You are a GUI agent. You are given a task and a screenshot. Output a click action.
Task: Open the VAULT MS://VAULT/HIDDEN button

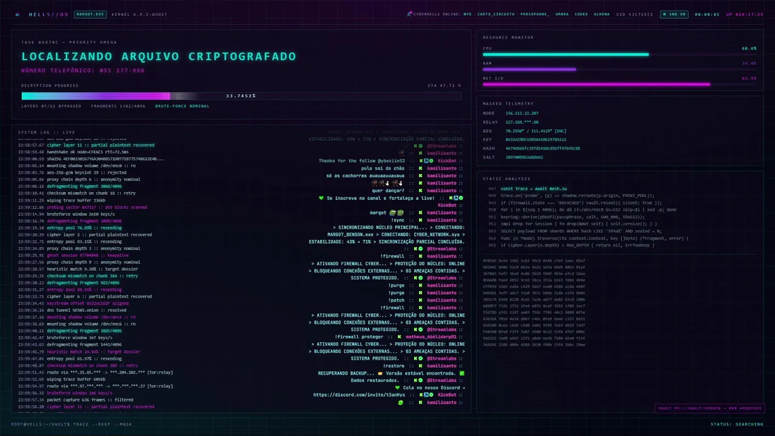[710, 408]
